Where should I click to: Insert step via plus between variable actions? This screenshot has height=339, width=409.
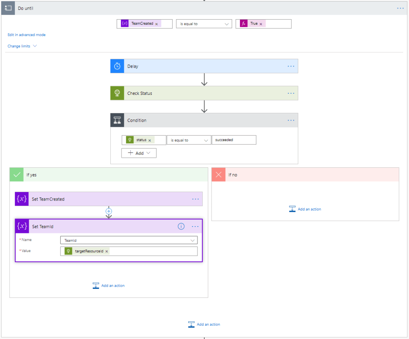point(109,211)
